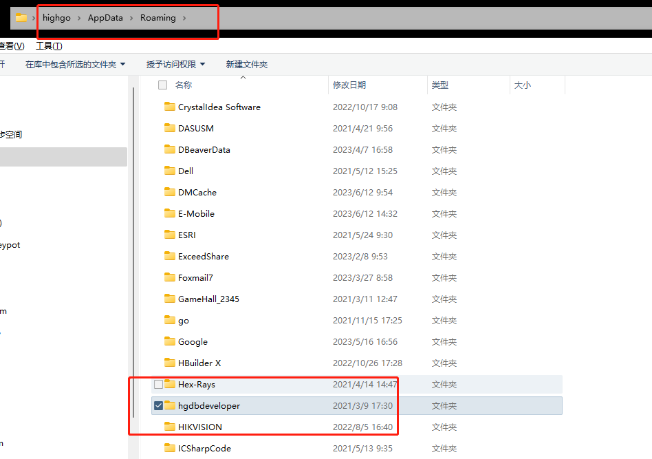Expand the chevron after highgo in the path
The image size is (652, 459).
coord(79,18)
